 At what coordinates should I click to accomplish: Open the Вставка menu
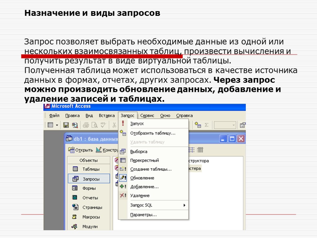tap(106, 116)
